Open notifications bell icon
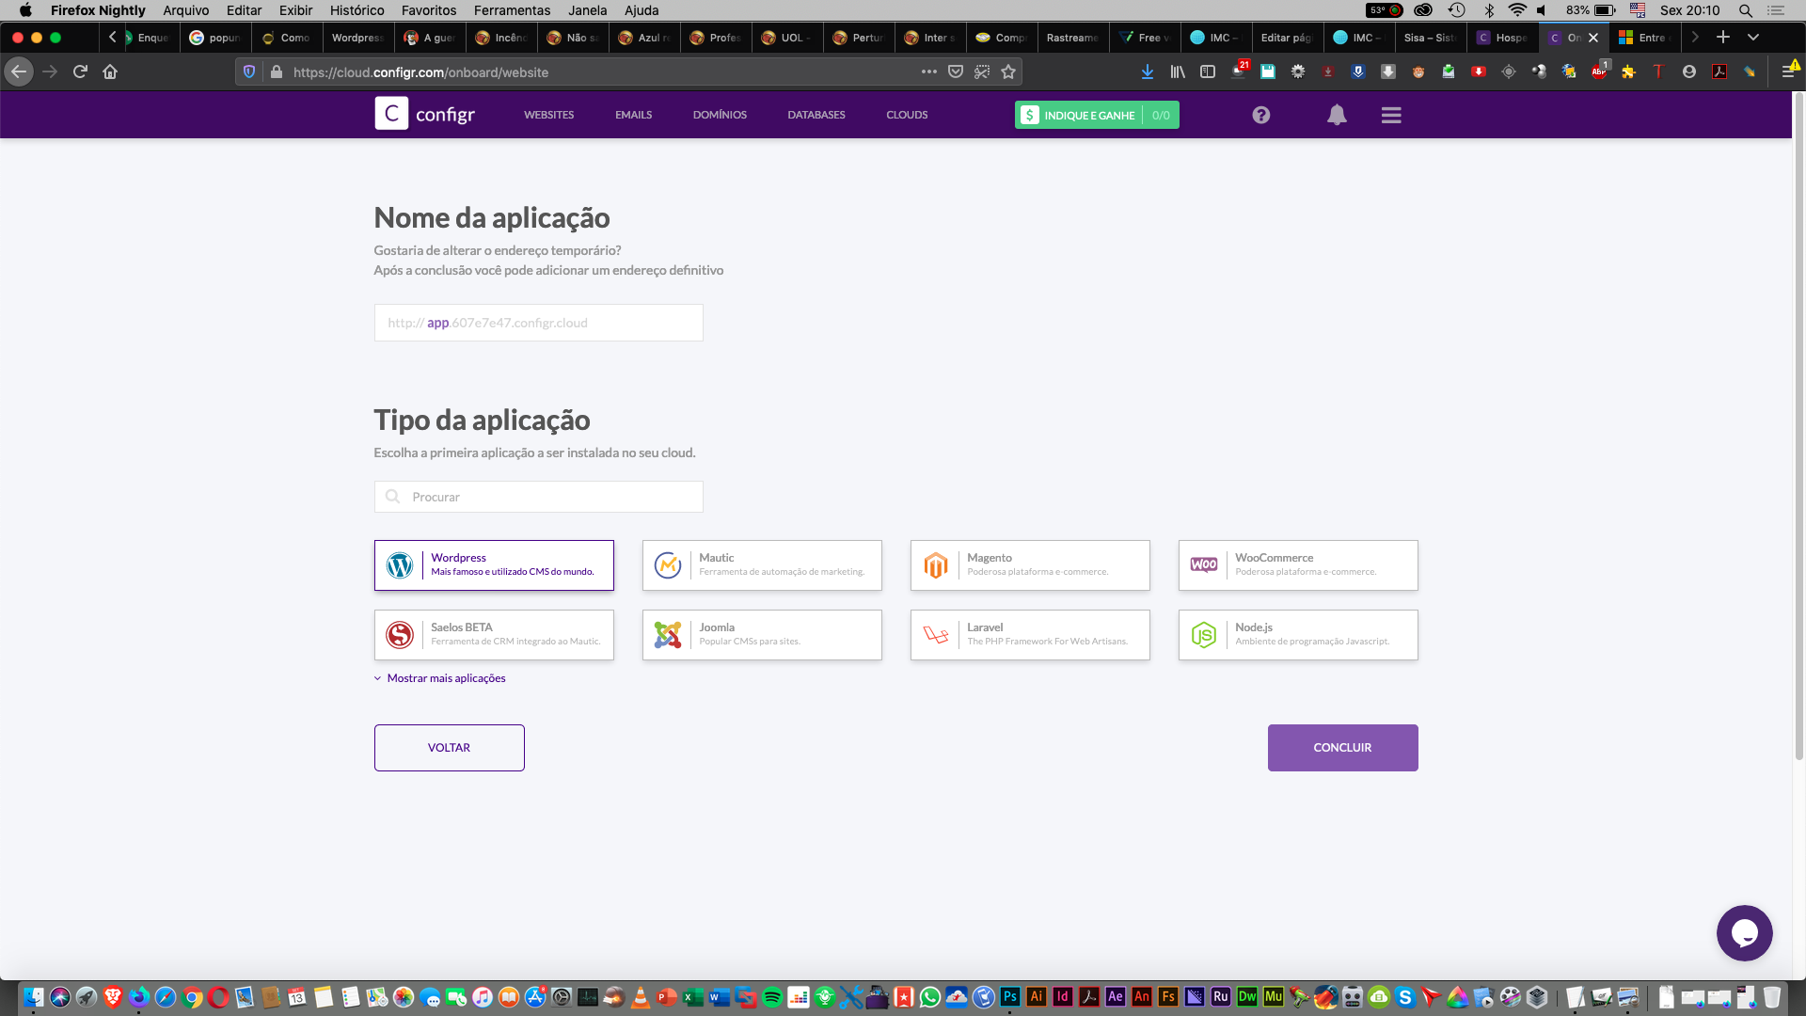The width and height of the screenshot is (1806, 1016). click(x=1337, y=115)
